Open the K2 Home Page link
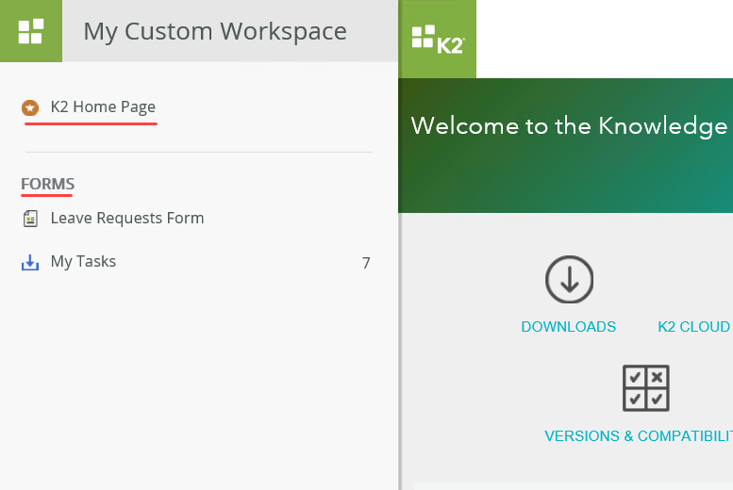This screenshot has height=490, width=733. pyautogui.click(x=103, y=107)
